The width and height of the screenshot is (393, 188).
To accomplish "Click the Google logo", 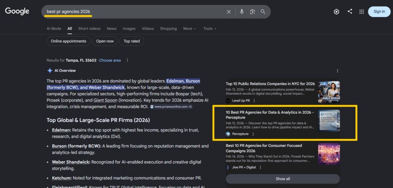I will 17,11.
